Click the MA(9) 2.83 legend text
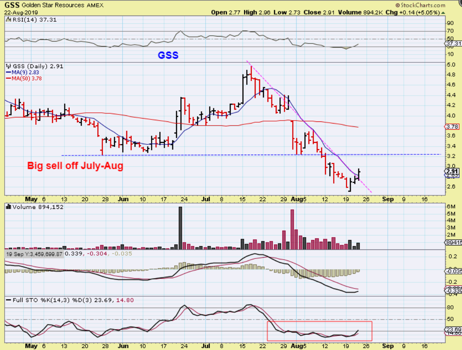 click(25, 73)
